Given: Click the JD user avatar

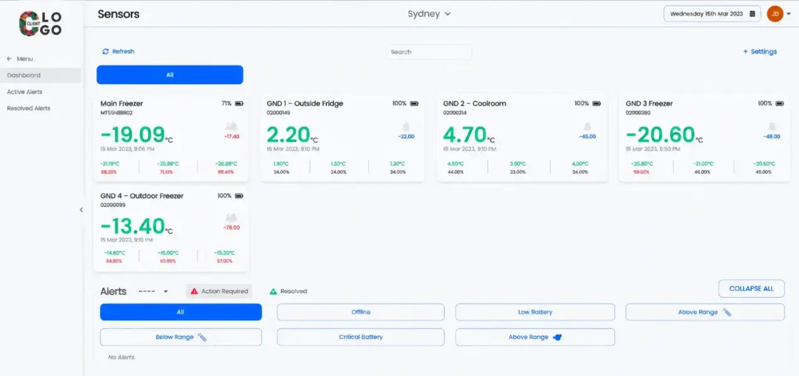Looking at the screenshot, I should (x=775, y=14).
